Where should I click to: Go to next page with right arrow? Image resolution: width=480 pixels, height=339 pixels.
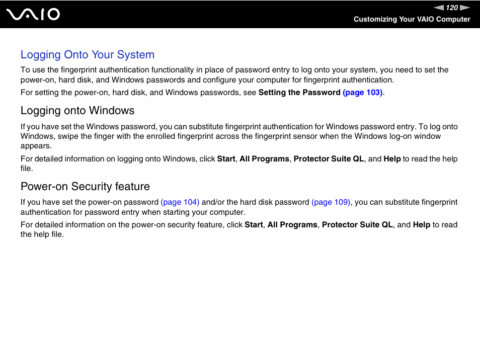(x=465, y=8)
